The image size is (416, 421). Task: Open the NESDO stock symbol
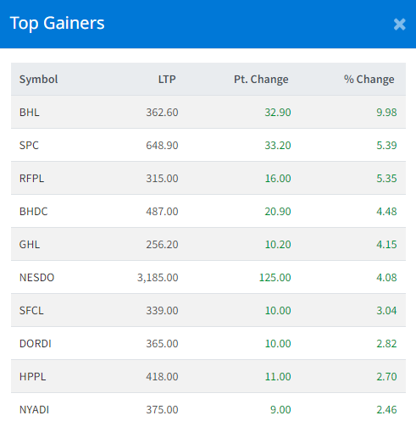click(x=36, y=278)
